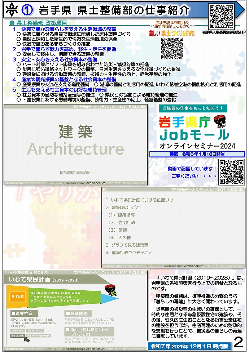Click the 未来のための伝承・発信 tag
This screenshot has width=249, height=352.
pyautogui.click(x=39, y=336)
